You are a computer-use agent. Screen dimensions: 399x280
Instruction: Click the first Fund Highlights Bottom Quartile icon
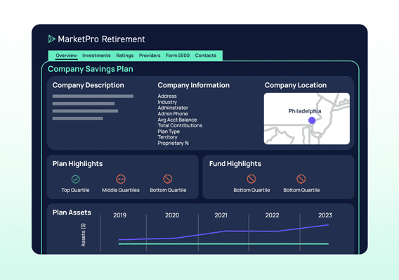[251, 179]
